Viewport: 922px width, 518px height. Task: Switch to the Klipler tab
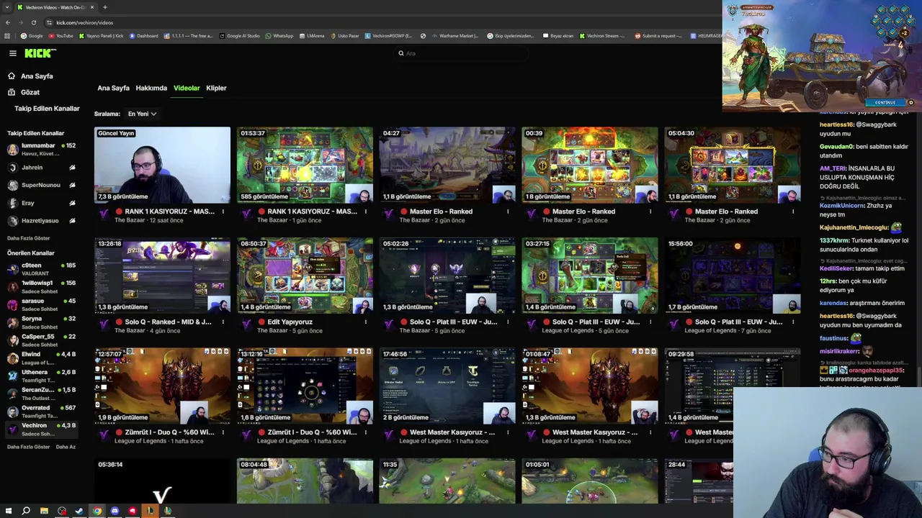[x=216, y=88]
